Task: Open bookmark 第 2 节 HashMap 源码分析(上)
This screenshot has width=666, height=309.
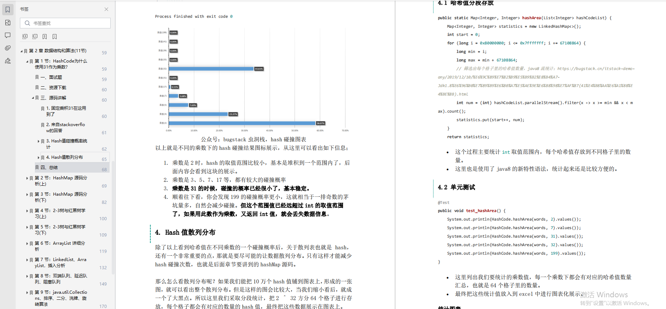Action: click(61, 181)
